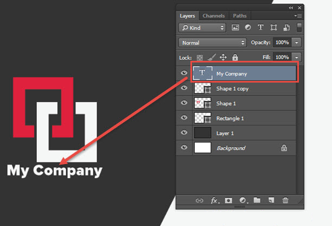
Task: Hide the My Company text layer
Action: [184, 73]
